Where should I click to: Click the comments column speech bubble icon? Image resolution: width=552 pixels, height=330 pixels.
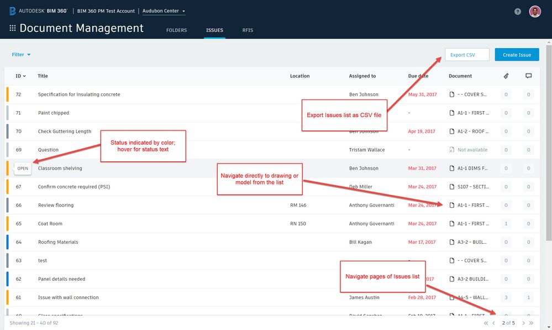click(528, 76)
